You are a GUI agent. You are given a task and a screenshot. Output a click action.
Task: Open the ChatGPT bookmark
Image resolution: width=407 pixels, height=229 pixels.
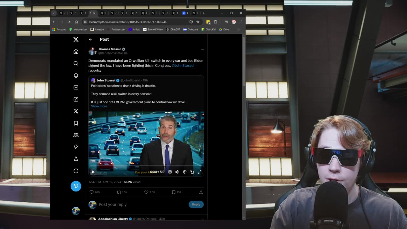point(173,30)
